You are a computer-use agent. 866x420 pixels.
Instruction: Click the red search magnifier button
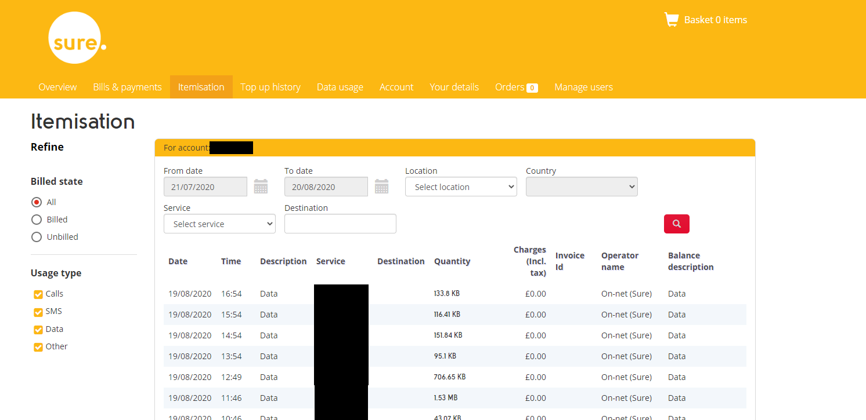point(676,224)
